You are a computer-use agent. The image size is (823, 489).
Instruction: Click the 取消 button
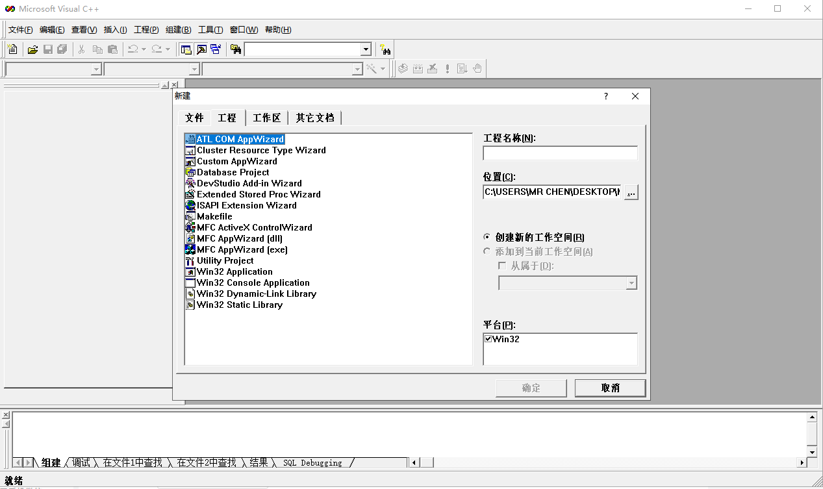coord(609,388)
